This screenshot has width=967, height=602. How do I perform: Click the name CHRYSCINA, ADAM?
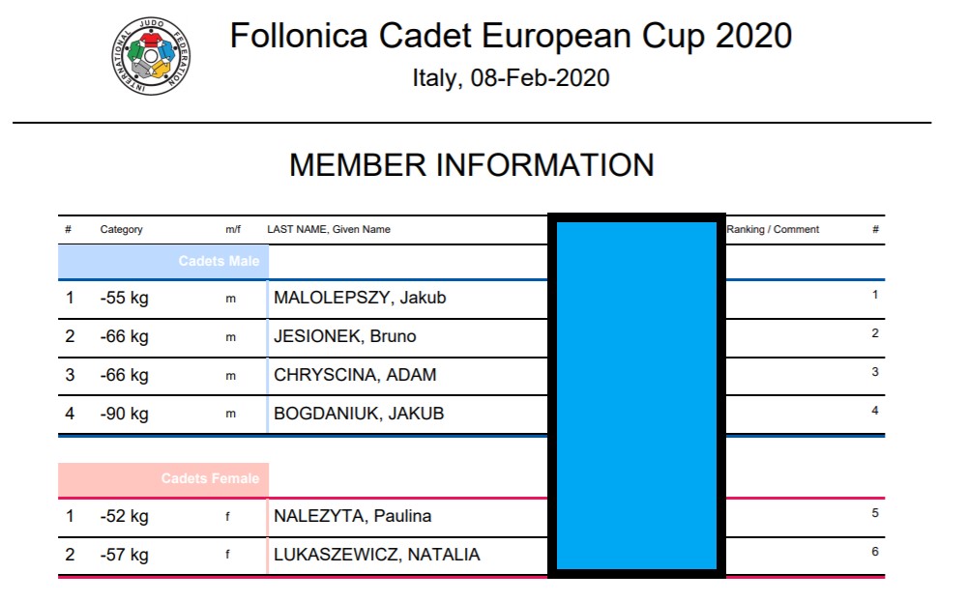[x=355, y=375]
